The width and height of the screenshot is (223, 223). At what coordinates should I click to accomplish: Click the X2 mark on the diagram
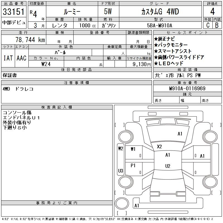159,147
